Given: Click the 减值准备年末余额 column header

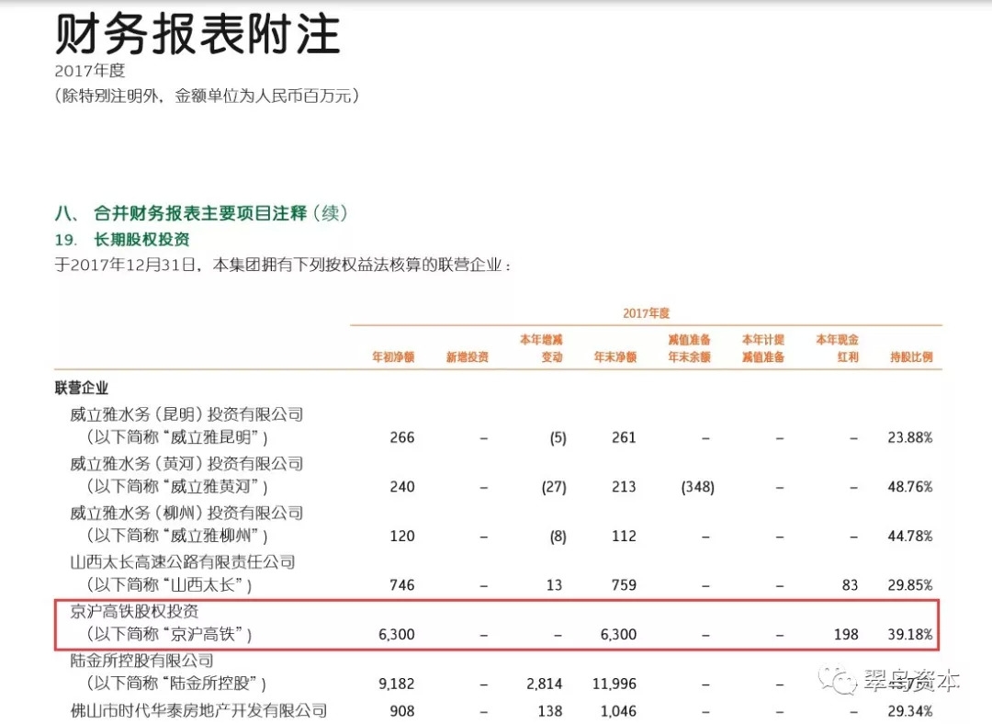Looking at the screenshot, I should tap(689, 348).
